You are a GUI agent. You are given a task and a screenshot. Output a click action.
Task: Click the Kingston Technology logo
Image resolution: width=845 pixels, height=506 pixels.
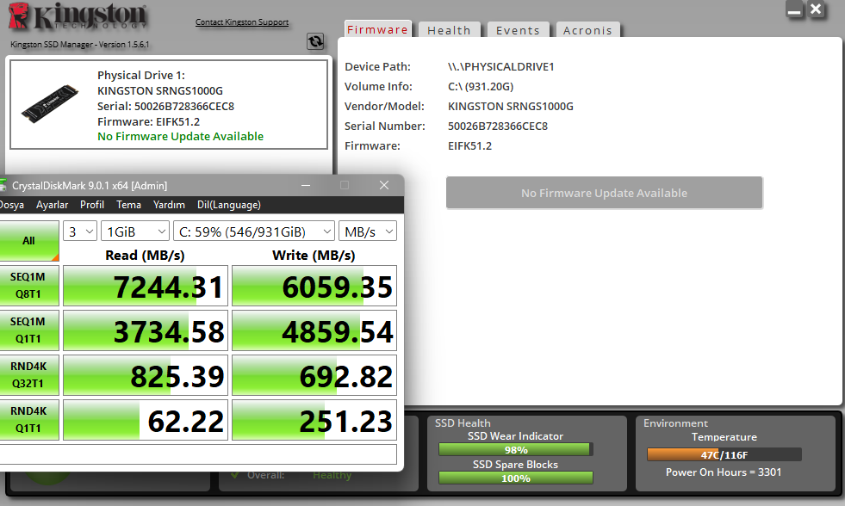78,16
